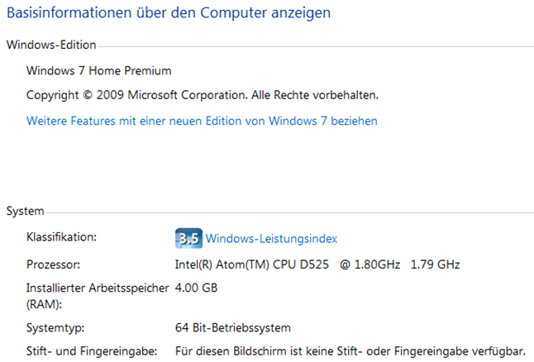The width and height of the screenshot is (534, 362).
Task: Click the horizontal divider line beside Windows-Edition
Action: (x=316, y=46)
